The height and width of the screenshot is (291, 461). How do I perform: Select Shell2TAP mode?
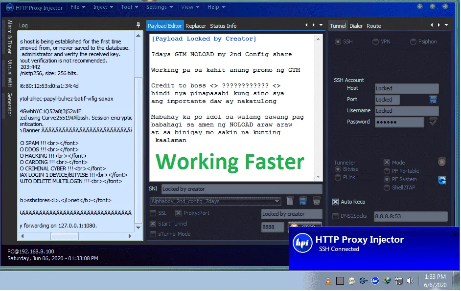pos(387,188)
